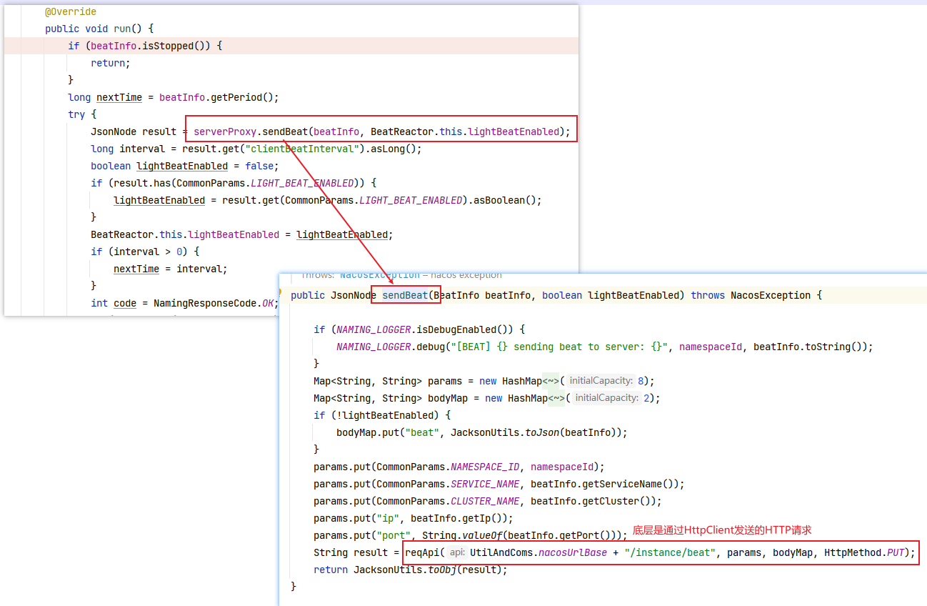Click the UtilAndComs class name
This screenshot has width=927, height=606.
click(501, 552)
